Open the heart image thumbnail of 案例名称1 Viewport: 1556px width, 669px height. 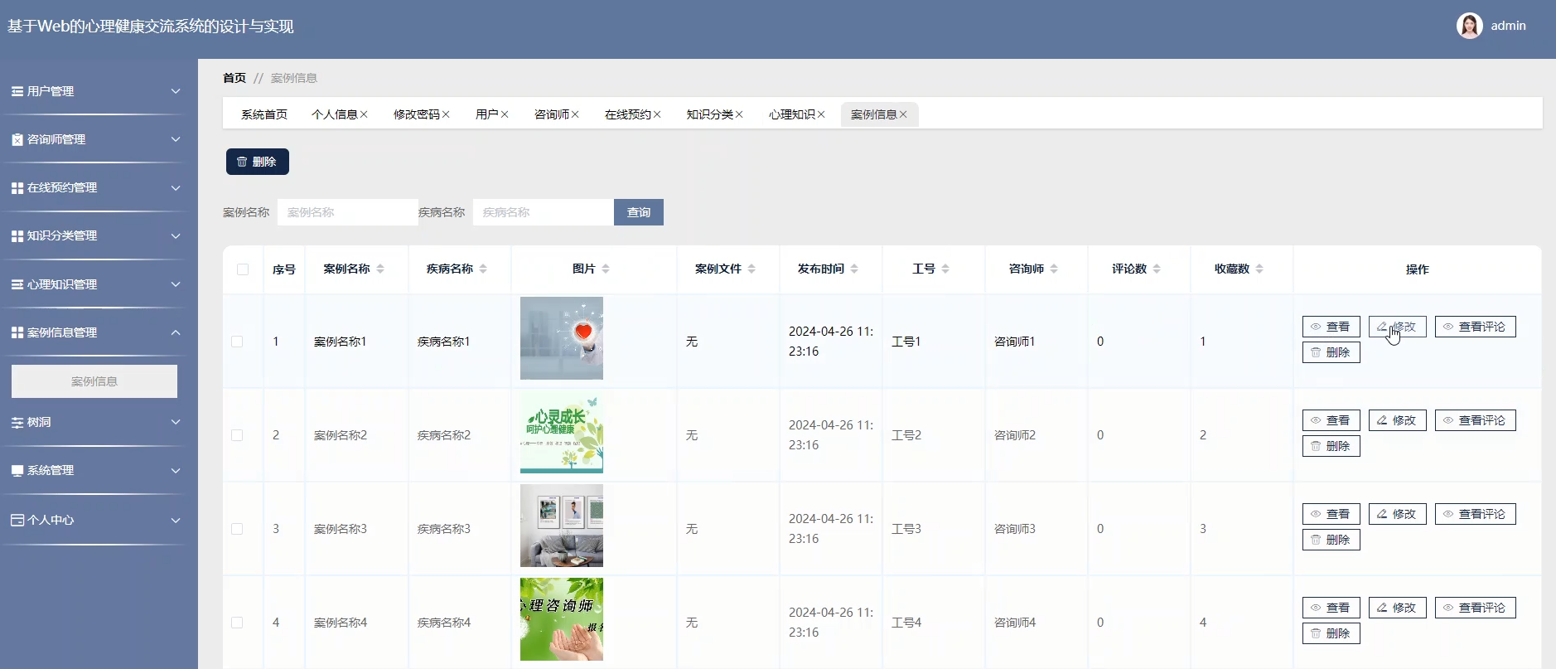pos(562,338)
